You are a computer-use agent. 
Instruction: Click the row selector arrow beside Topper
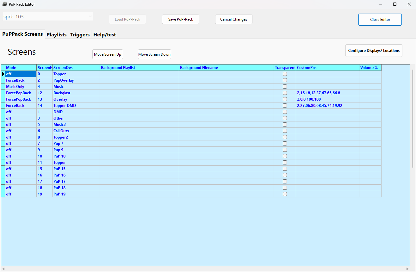3,74
